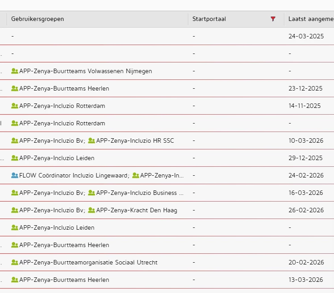Select FLOW Coördinator Incluzio Lingewaard entry

[73, 176]
